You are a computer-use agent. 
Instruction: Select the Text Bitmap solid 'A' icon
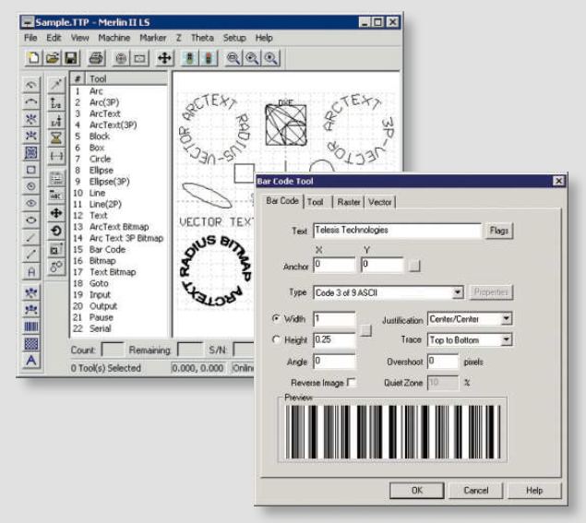pyautogui.click(x=31, y=361)
